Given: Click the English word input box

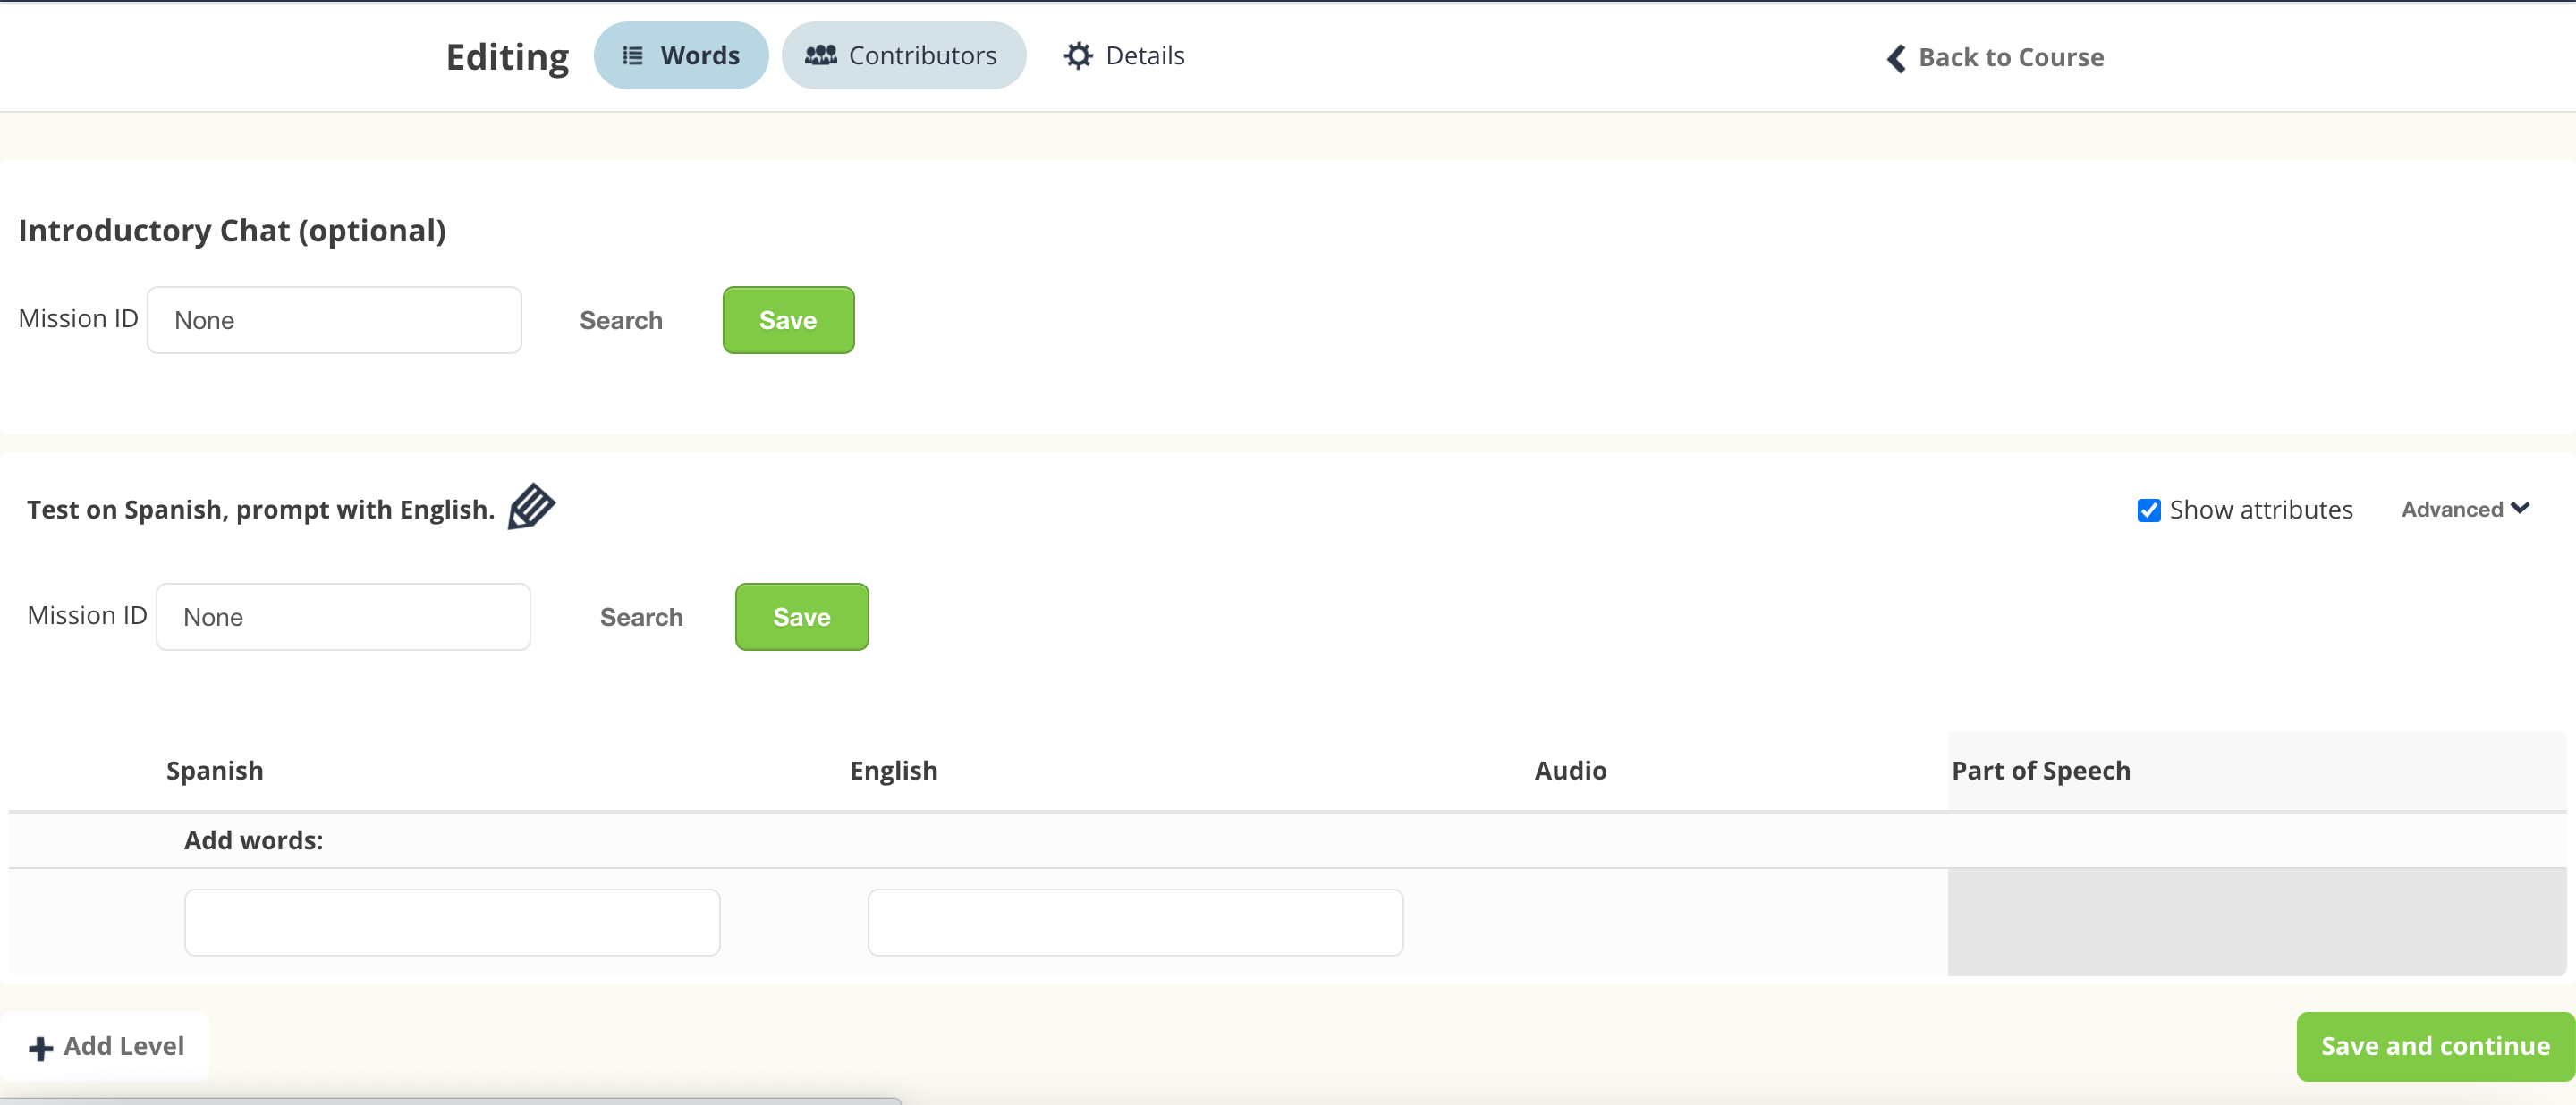Looking at the screenshot, I should (x=1135, y=922).
